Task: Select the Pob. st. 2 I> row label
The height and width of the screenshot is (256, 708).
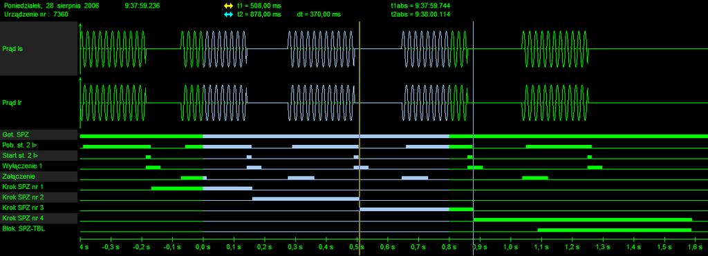Action: click(19, 145)
